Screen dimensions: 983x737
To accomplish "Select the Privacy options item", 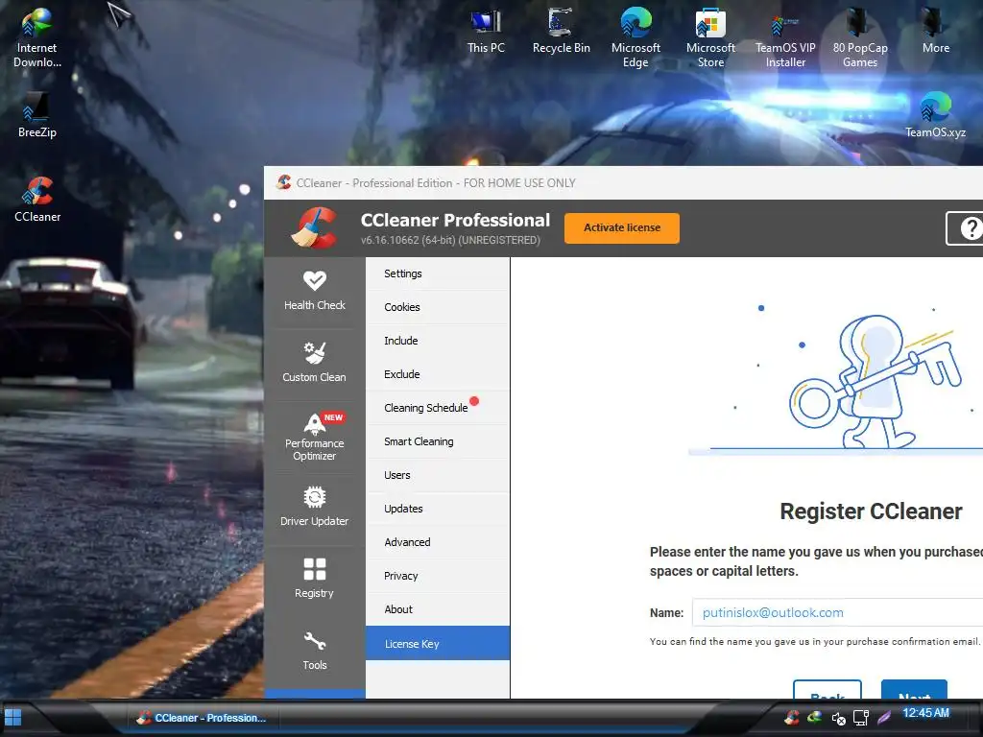I will click(438, 576).
